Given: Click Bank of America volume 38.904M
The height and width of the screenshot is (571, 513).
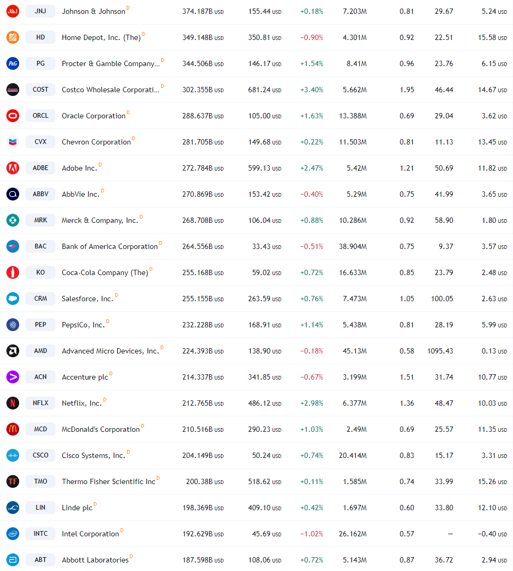Looking at the screenshot, I should pos(352,246).
